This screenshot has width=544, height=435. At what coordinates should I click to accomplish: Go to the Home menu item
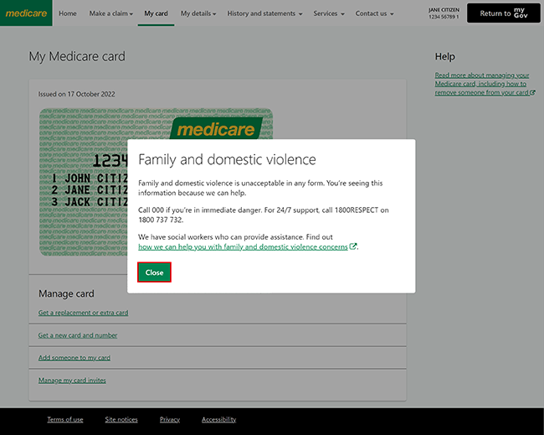click(x=68, y=13)
